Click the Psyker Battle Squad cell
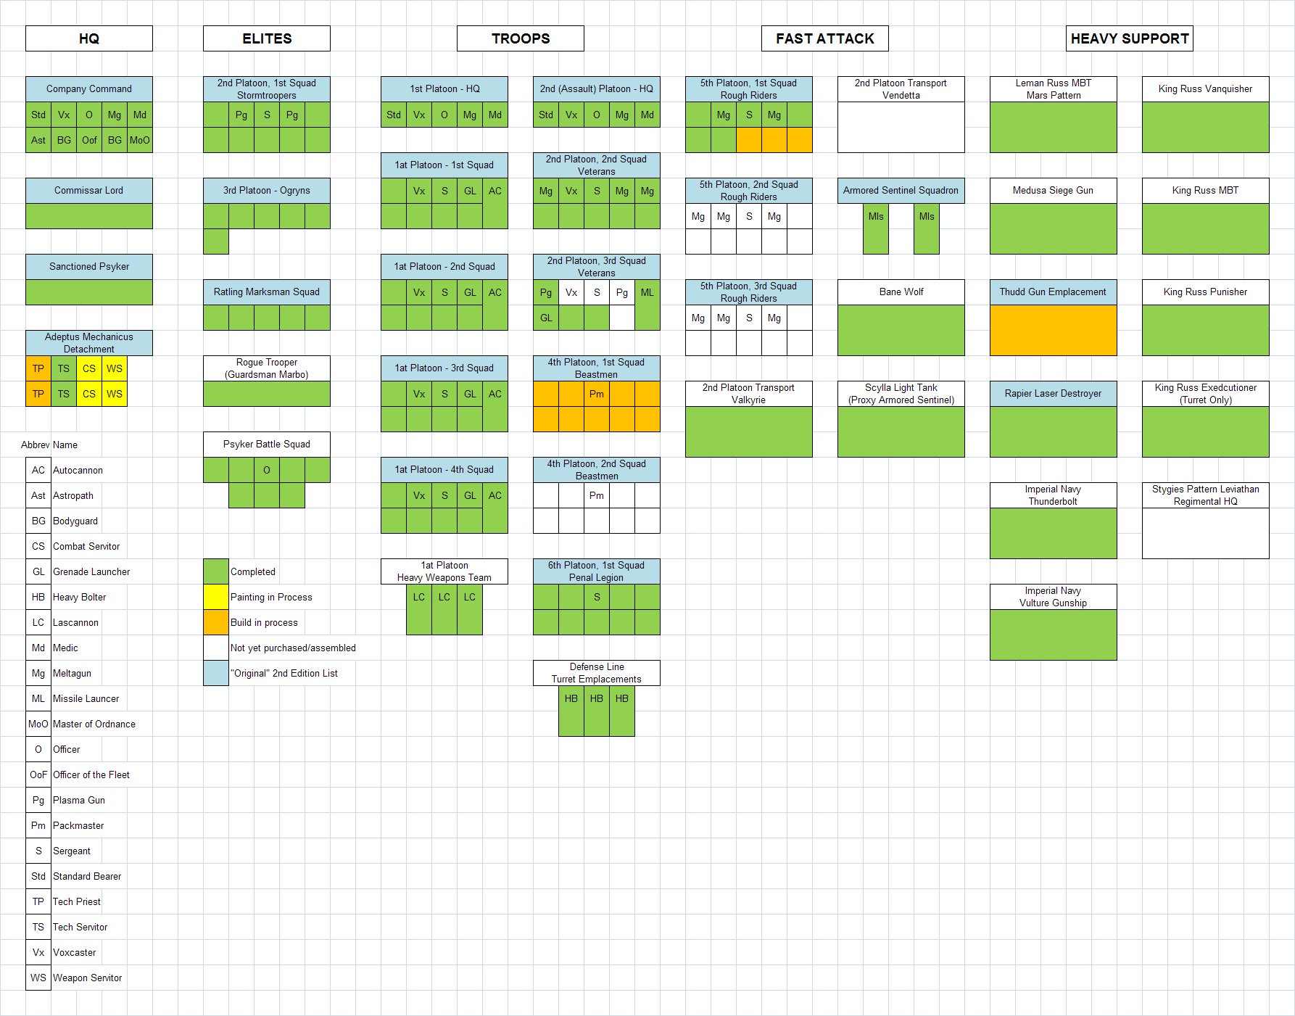The width and height of the screenshot is (1295, 1016). coord(267,445)
